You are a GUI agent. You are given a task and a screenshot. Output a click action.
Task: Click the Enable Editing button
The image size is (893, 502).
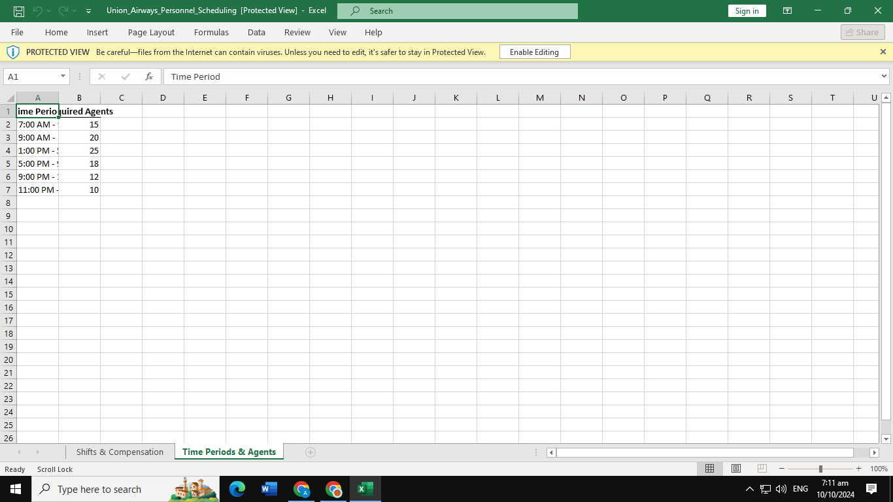point(535,52)
